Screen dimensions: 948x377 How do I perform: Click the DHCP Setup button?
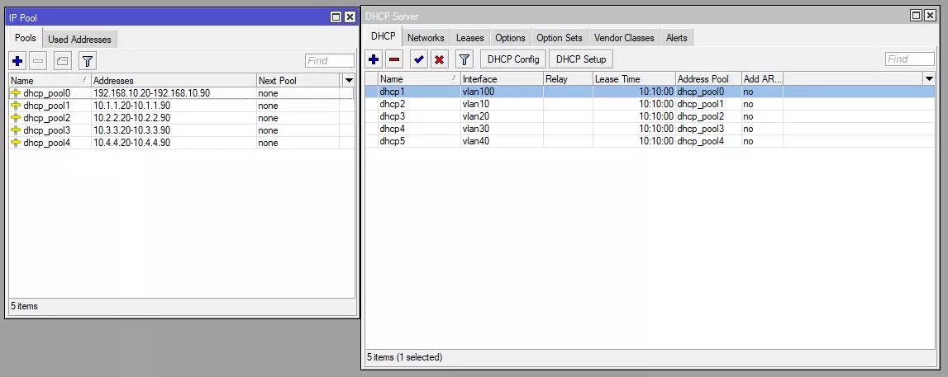click(581, 59)
